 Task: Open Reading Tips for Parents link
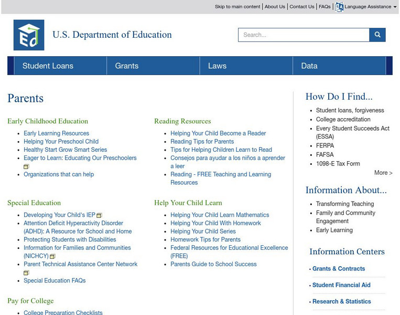pyautogui.click(x=202, y=142)
